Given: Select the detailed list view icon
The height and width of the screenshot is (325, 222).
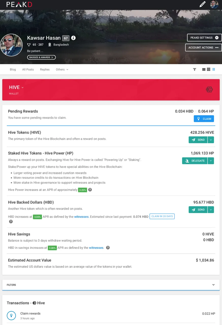Looking at the screenshot, I should click(x=213, y=69).
